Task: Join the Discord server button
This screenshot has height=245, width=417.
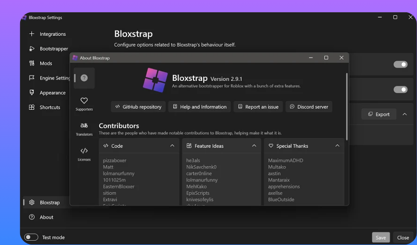Action: click(x=309, y=107)
